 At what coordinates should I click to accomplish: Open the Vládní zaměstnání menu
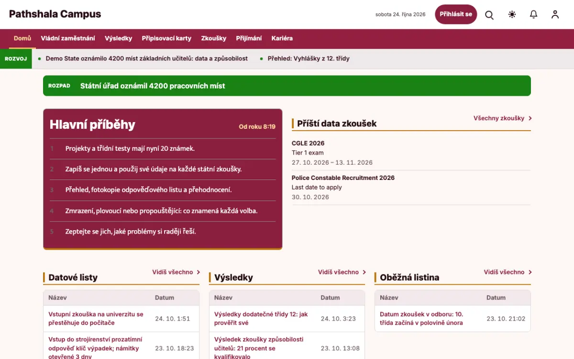coord(68,38)
